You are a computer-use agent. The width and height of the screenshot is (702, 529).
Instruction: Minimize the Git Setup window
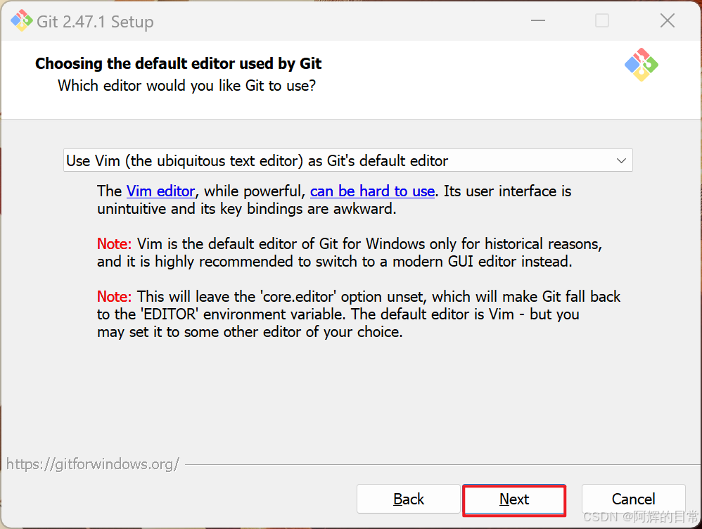[538, 20]
